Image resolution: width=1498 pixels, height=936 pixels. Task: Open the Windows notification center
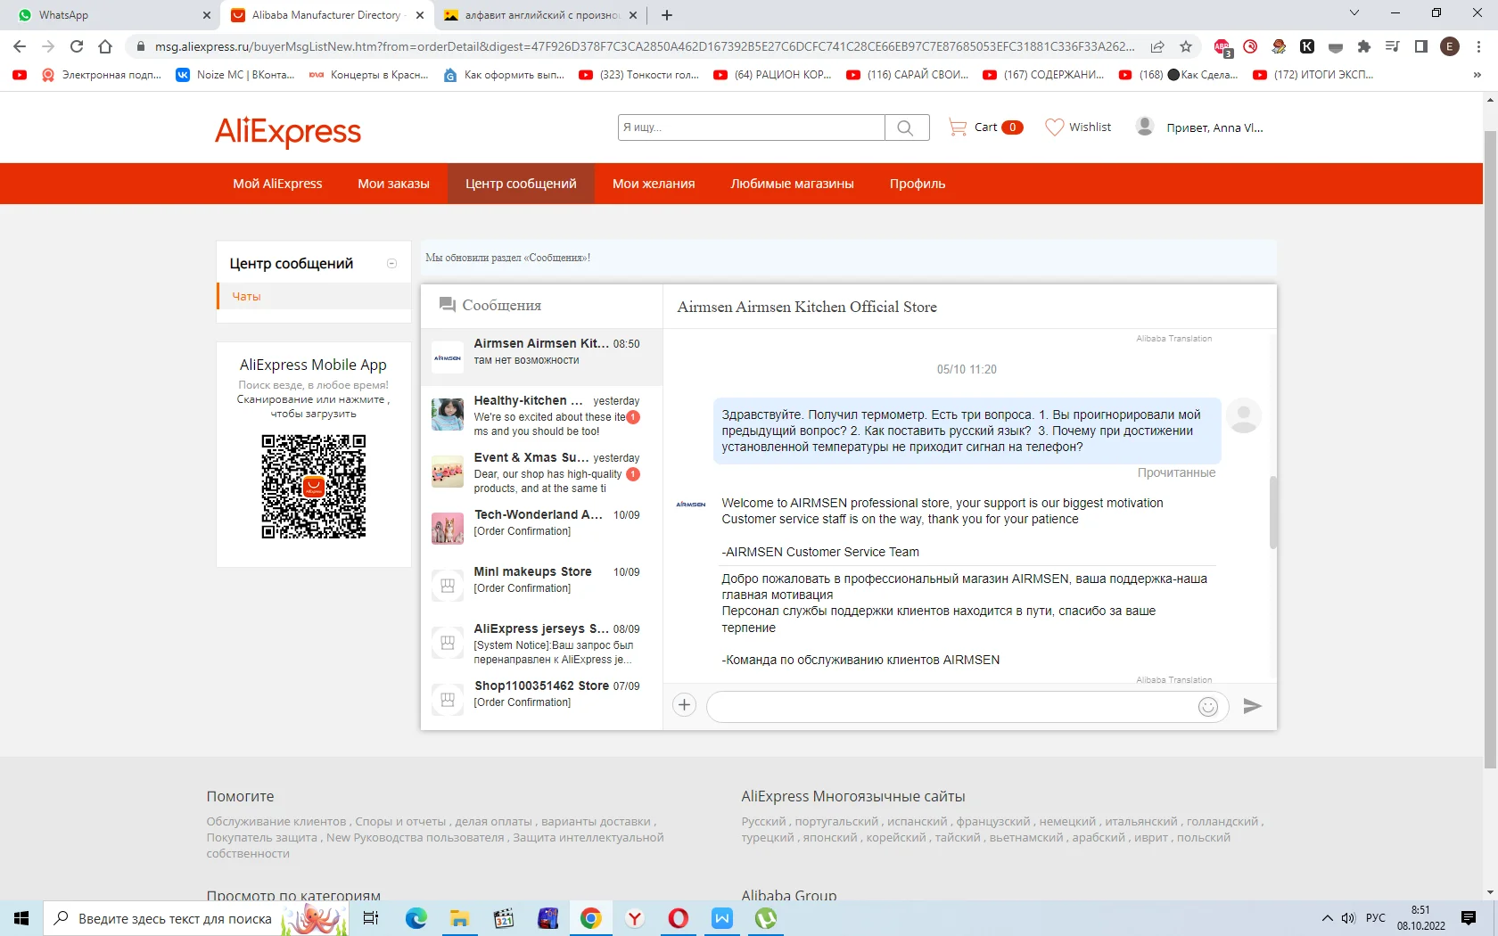coord(1469,918)
